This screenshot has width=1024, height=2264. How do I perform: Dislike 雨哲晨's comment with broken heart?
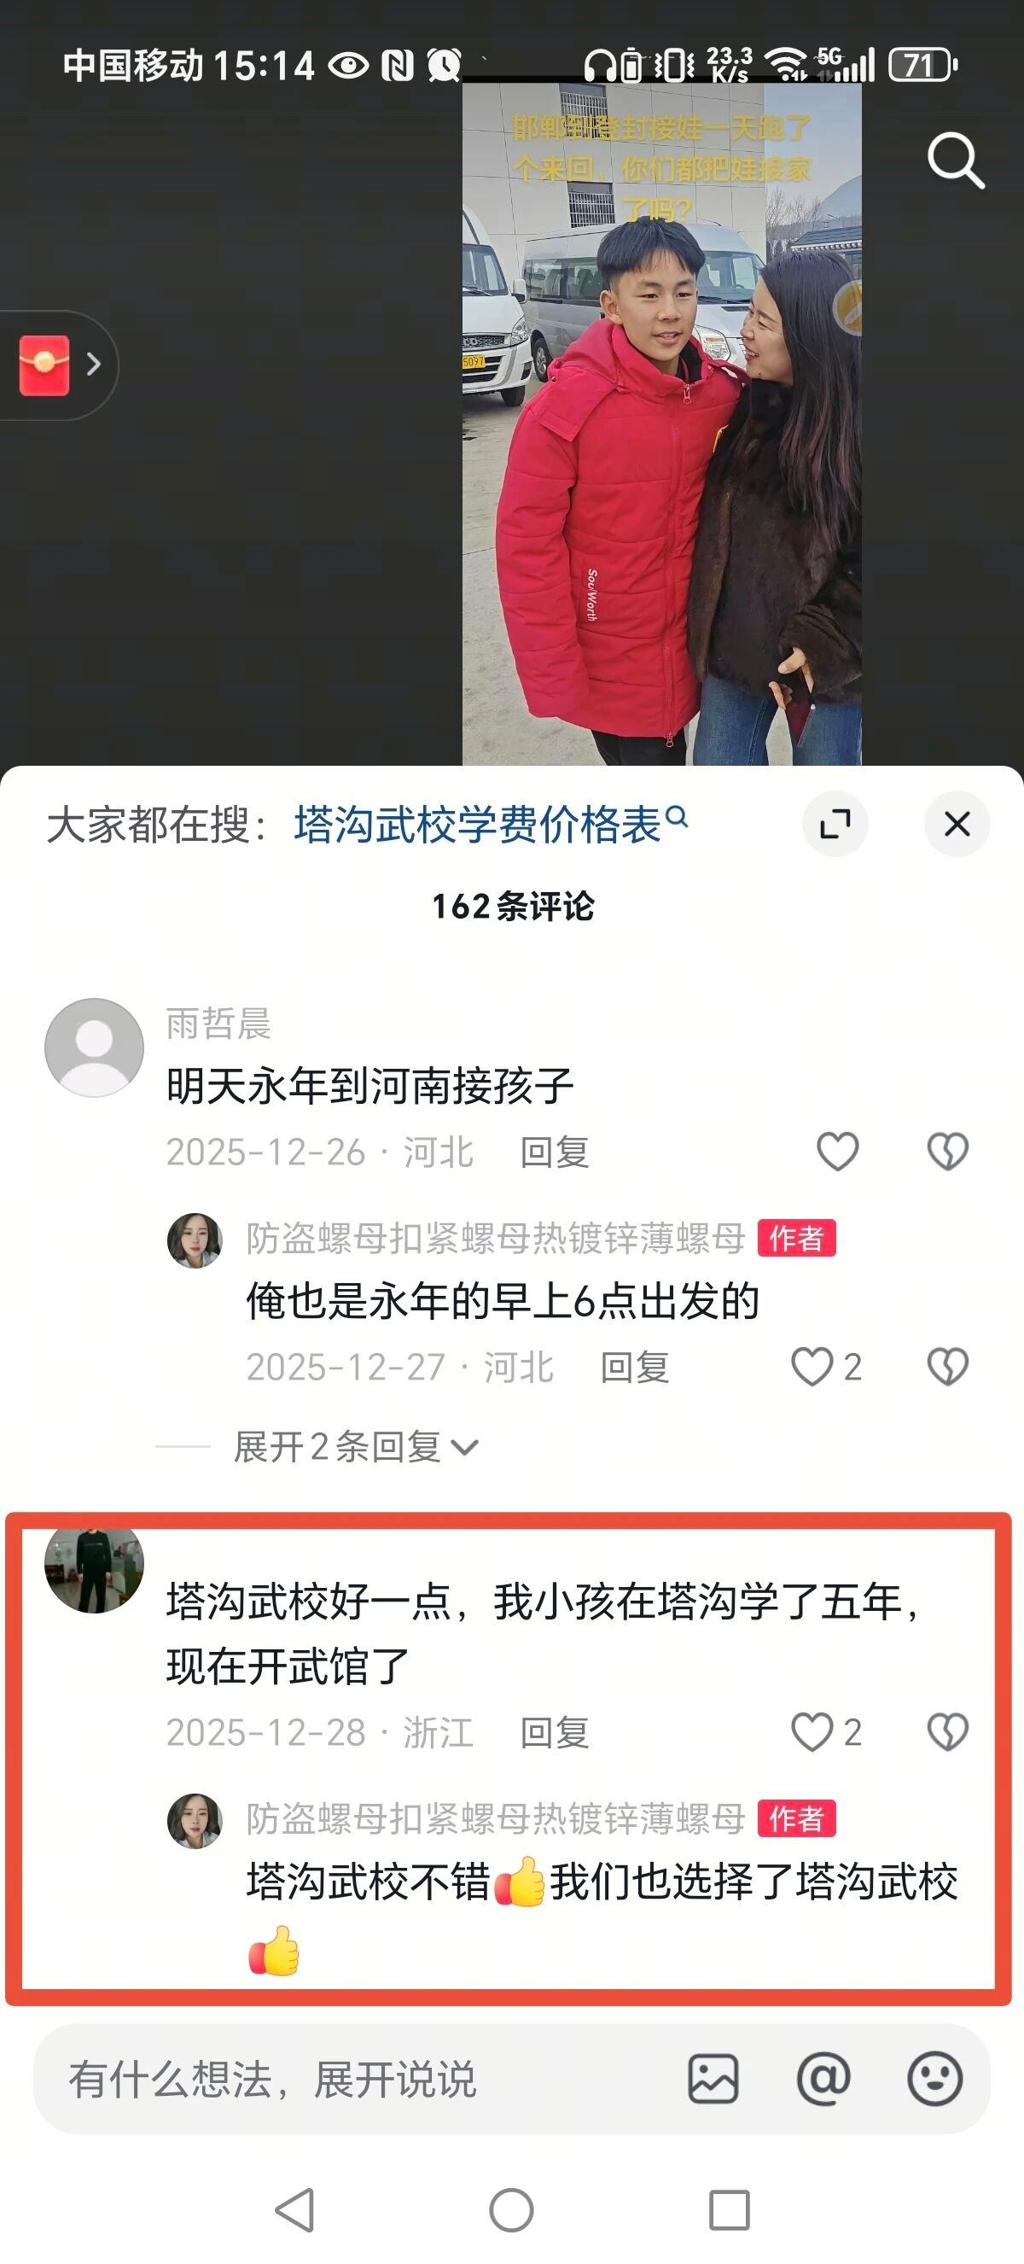(x=947, y=1152)
